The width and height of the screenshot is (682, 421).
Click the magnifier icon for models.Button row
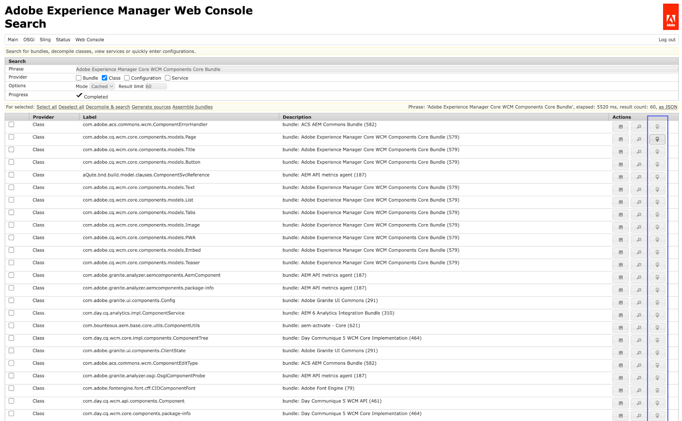[639, 164]
